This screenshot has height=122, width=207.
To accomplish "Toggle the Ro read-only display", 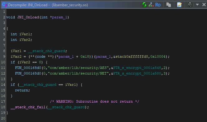I will point(158,5).
